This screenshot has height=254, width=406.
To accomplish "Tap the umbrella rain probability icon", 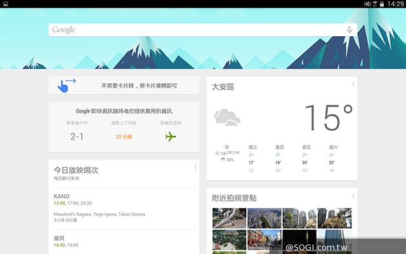I will (x=223, y=159).
